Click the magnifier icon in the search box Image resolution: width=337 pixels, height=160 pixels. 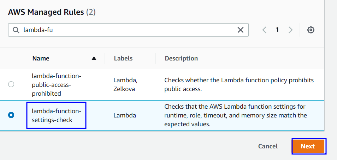(x=16, y=30)
